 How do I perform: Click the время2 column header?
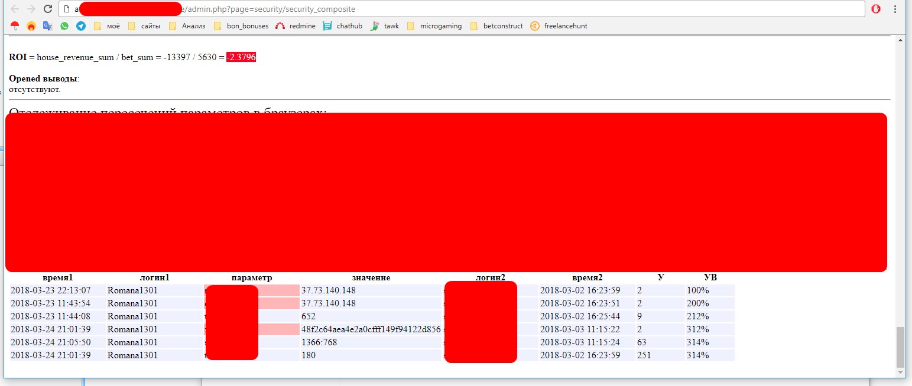tap(588, 277)
